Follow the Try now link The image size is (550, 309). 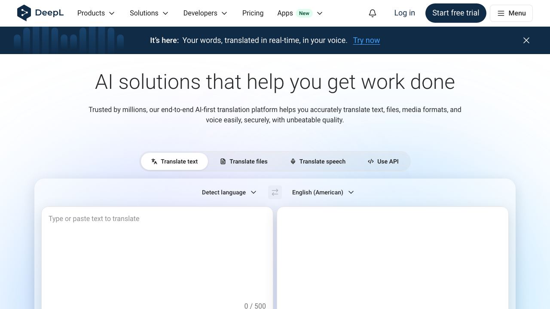[x=367, y=40]
